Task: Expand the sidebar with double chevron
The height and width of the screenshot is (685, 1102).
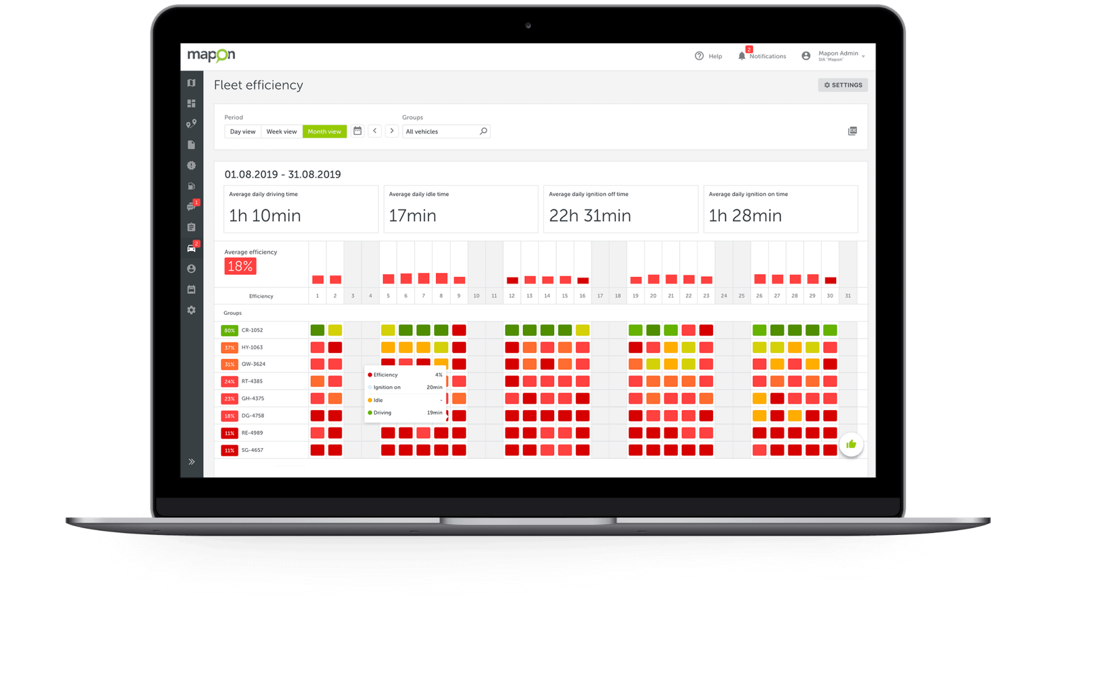Action: 191,462
